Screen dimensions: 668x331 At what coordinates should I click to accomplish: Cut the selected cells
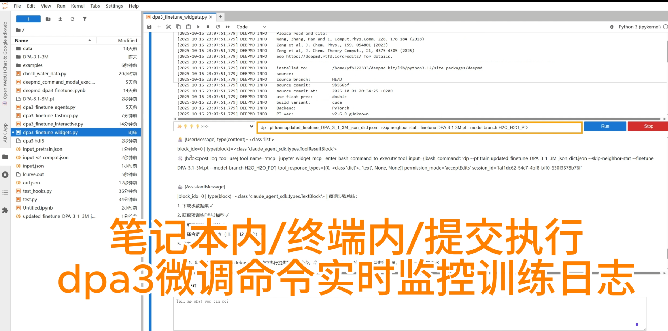coord(169,27)
